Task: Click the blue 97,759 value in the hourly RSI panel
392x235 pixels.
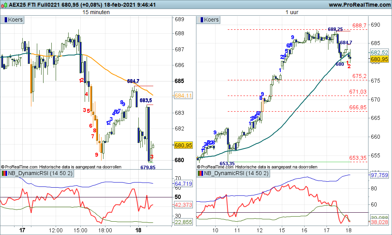Action: pyautogui.click(x=379, y=175)
